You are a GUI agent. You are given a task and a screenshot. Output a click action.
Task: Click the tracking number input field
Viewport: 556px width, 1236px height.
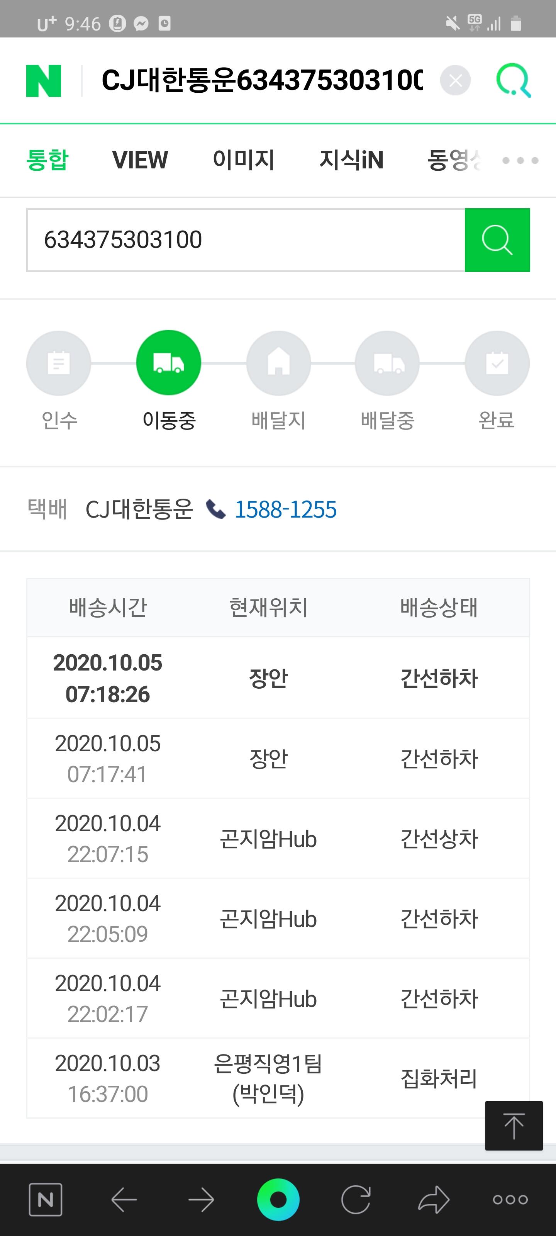click(245, 240)
